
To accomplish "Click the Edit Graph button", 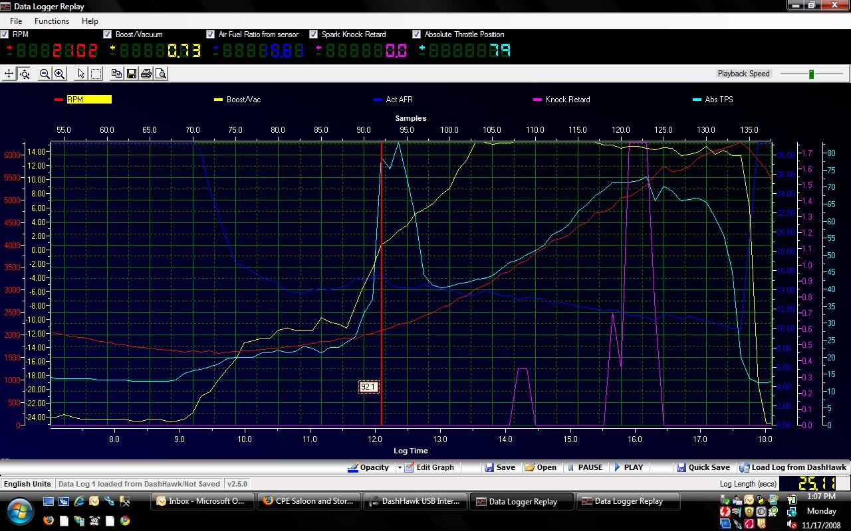I will 429,467.
